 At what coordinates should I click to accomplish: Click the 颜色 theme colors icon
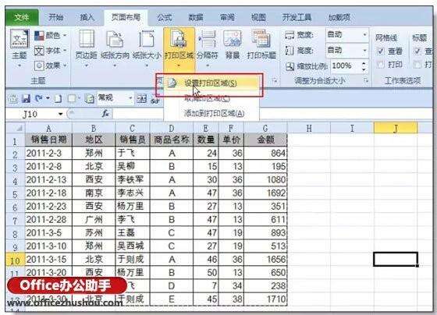[39, 35]
